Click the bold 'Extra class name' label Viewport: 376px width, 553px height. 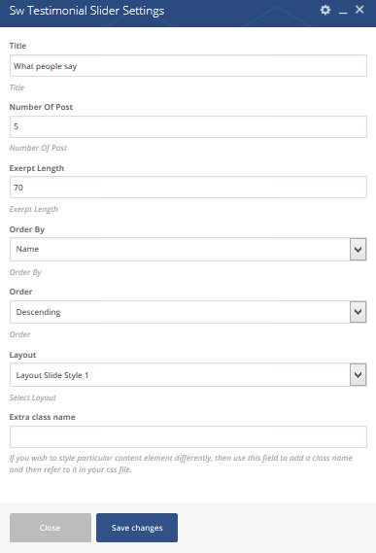[x=43, y=417]
